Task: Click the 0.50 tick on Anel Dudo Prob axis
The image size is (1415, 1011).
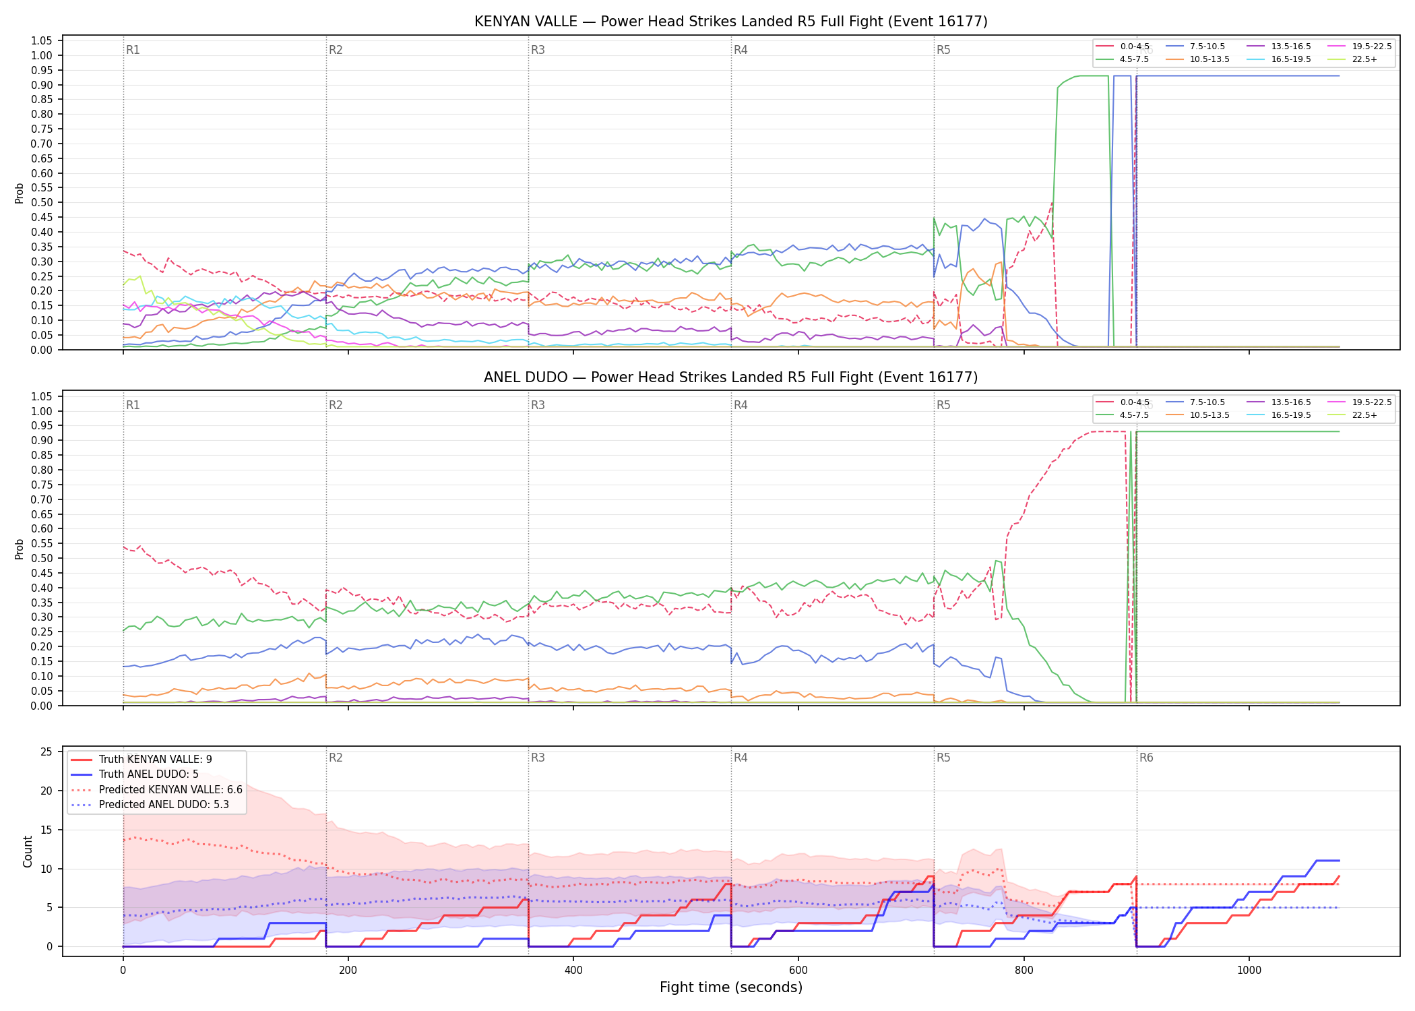Action: (x=42, y=558)
